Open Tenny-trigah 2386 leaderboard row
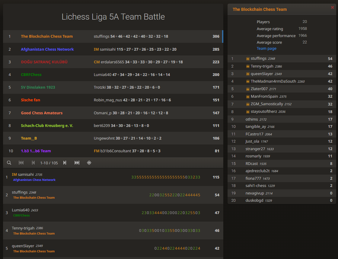The height and width of the screenshot is (259, 338). (x=113, y=231)
